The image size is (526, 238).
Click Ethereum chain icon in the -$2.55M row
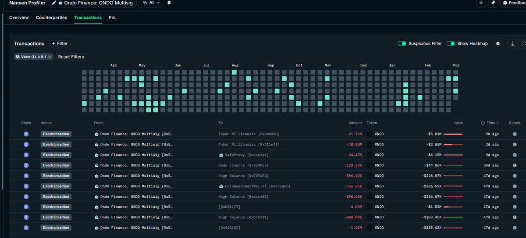click(26, 145)
